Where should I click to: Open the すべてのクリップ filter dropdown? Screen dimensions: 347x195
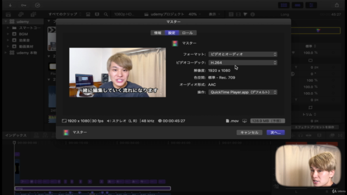(x=65, y=14)
